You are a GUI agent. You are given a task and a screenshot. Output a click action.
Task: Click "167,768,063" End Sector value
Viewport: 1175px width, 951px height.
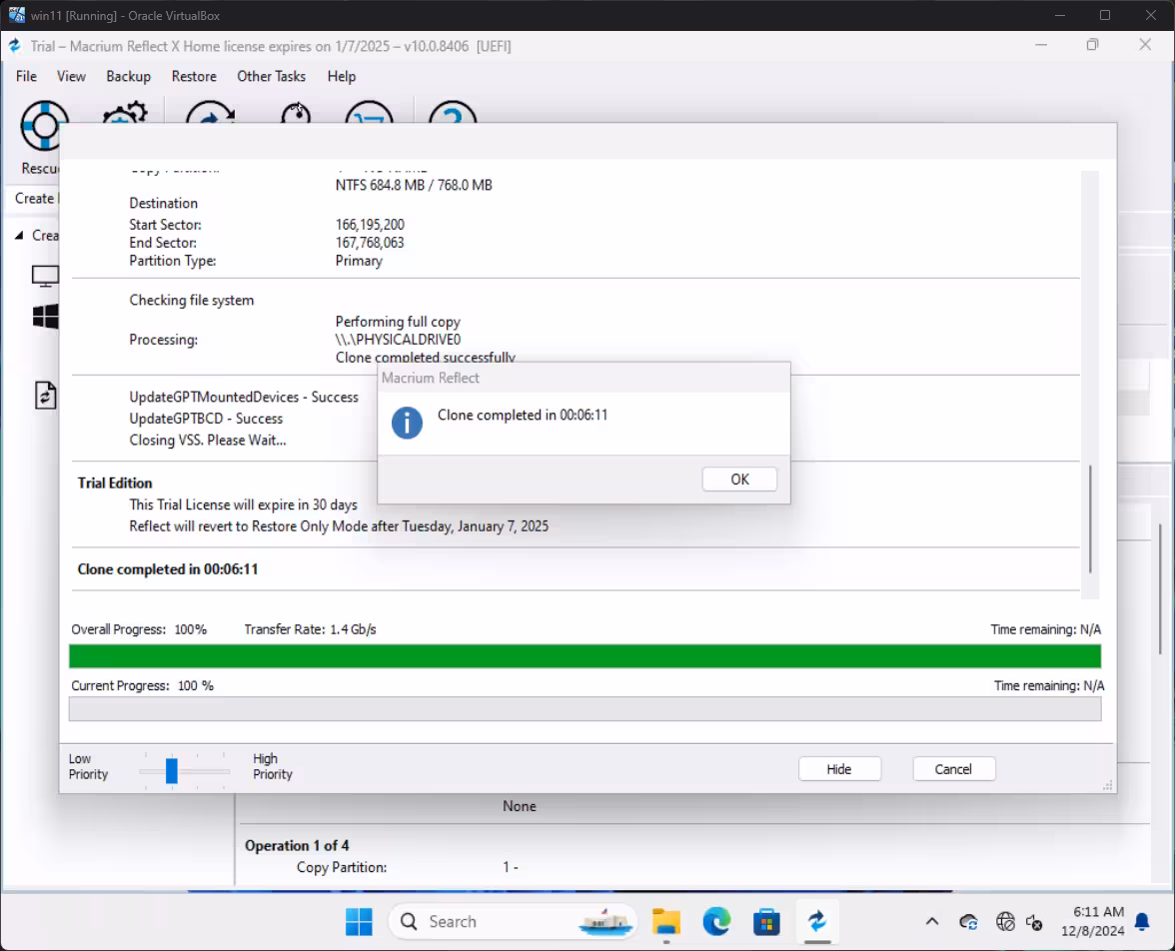pos(370,243)
